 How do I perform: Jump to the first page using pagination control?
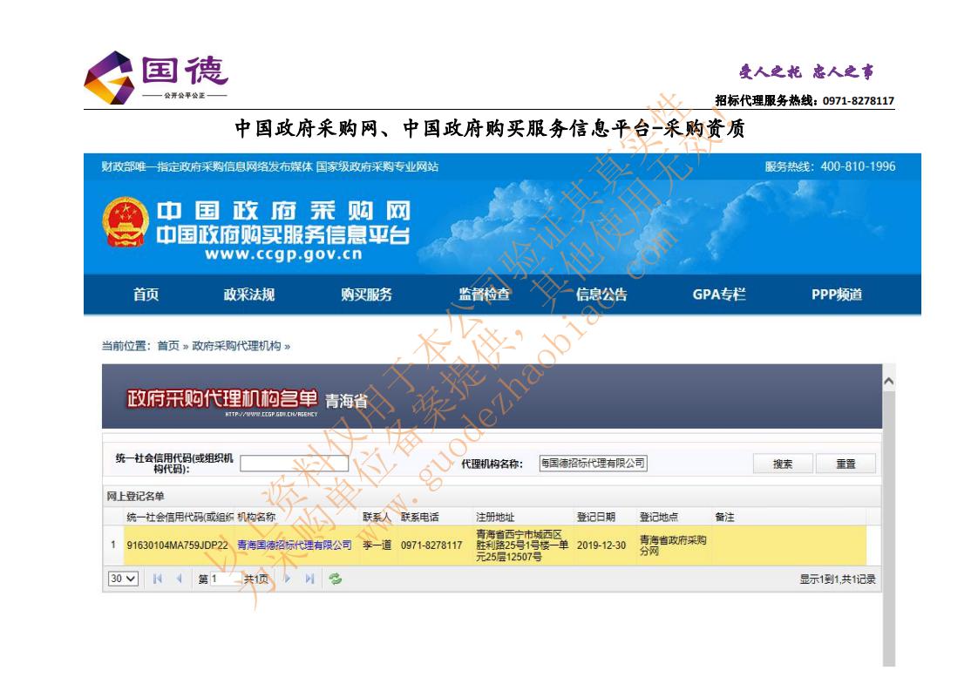pos(158,577)
